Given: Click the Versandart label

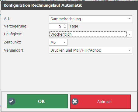Looking at the screenshot, I should 14,50.
